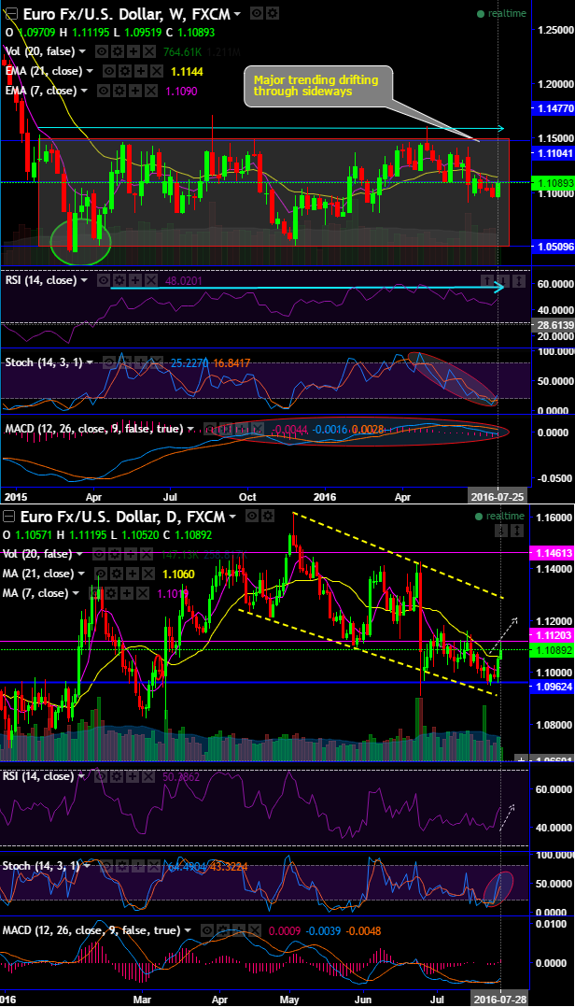Open settings gear for weekly EMA (21, close)

(122, 71)
